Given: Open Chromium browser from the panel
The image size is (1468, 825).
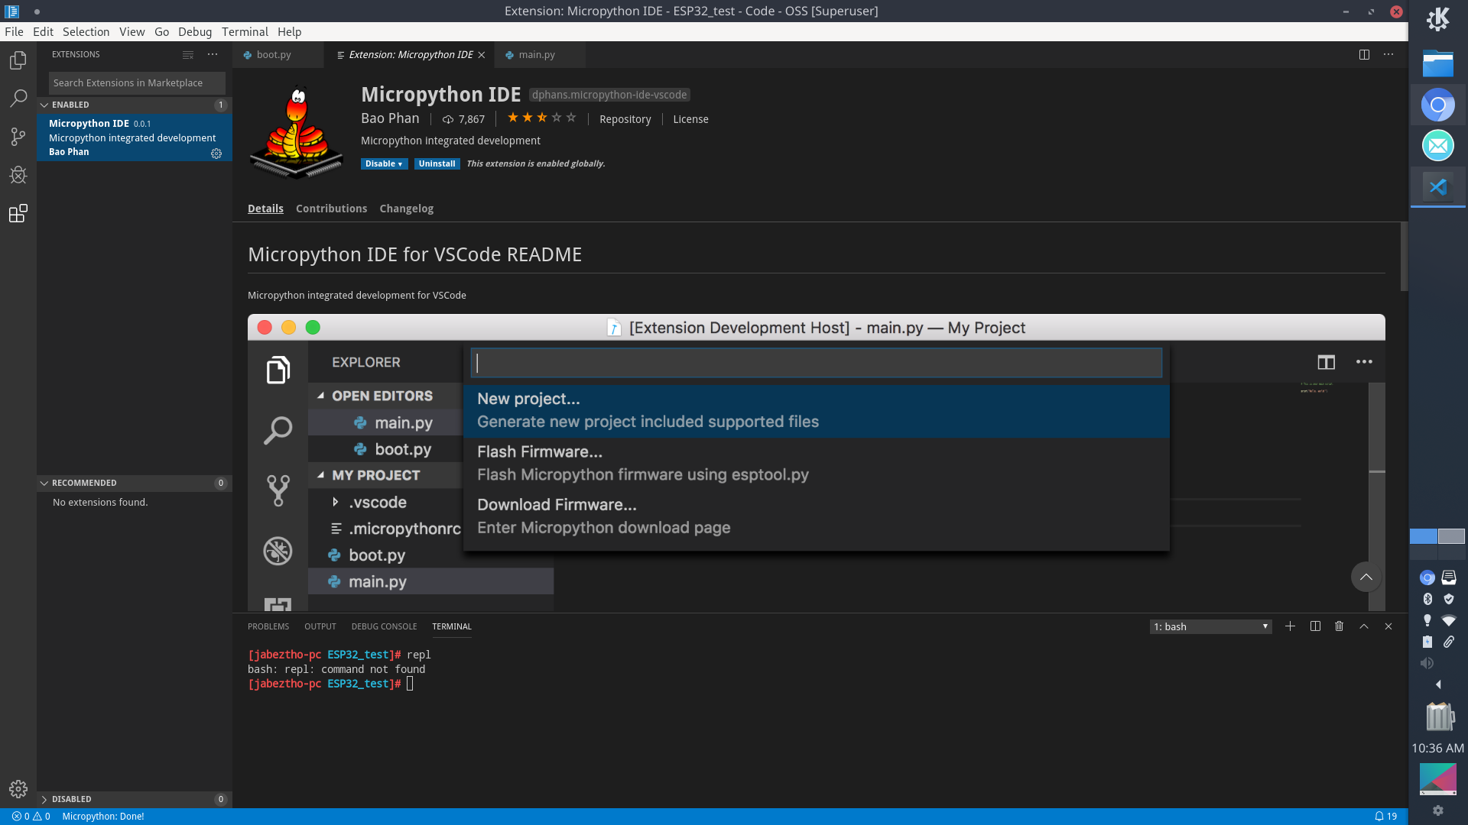Looking at the screenshot, I should point(1437,105).
